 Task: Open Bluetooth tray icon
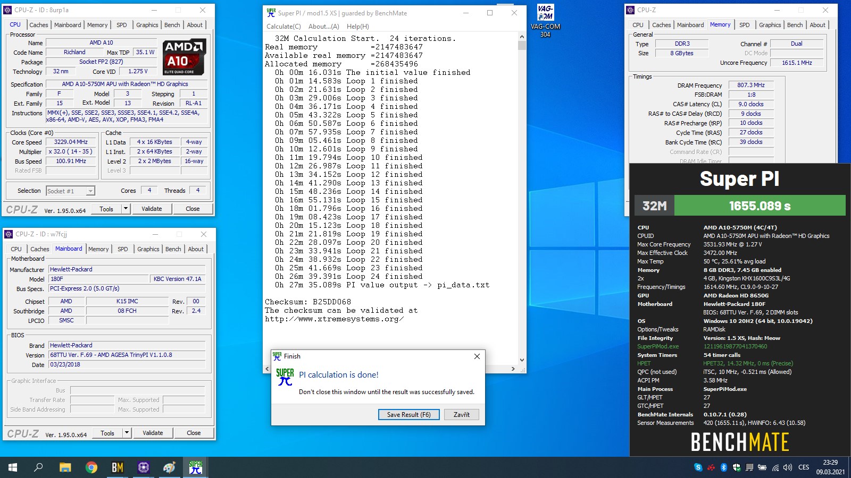(724, 467)
